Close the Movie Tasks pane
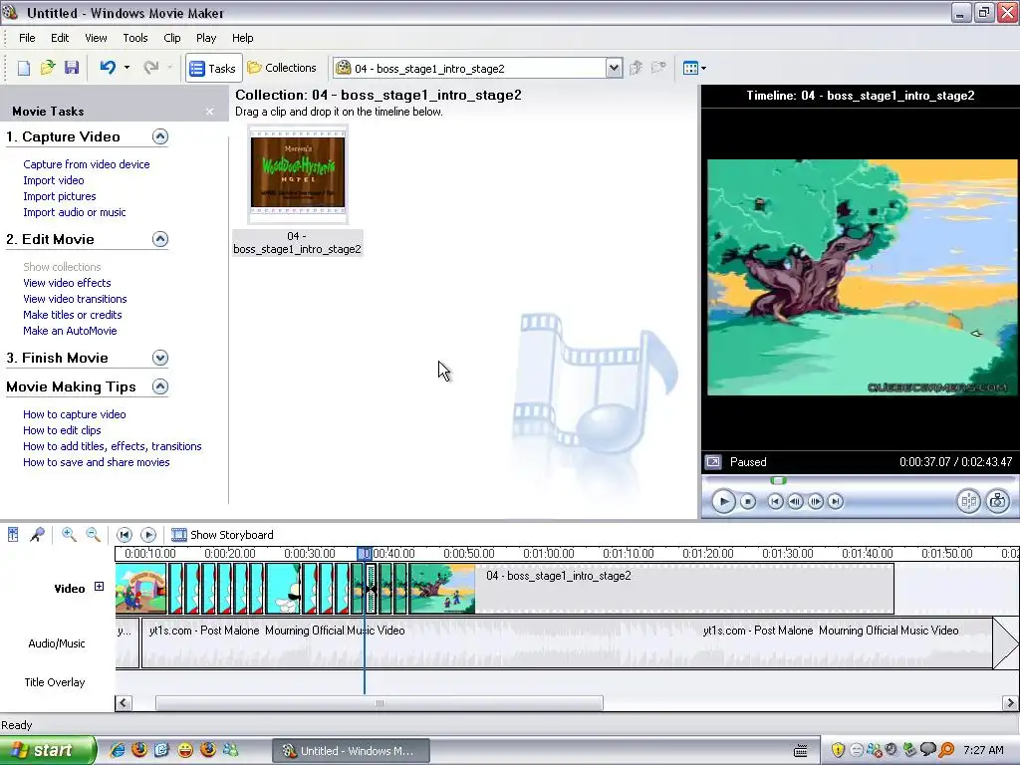 pyautogui.click(x=209, y=112)
